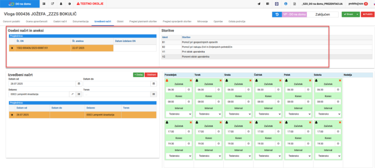Click the red Odstrani button
The image size is (375, 168).
pyautogui.click(x=151, y=75)
